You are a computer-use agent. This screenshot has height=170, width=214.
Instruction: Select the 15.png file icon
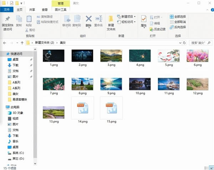click(111, 108)
